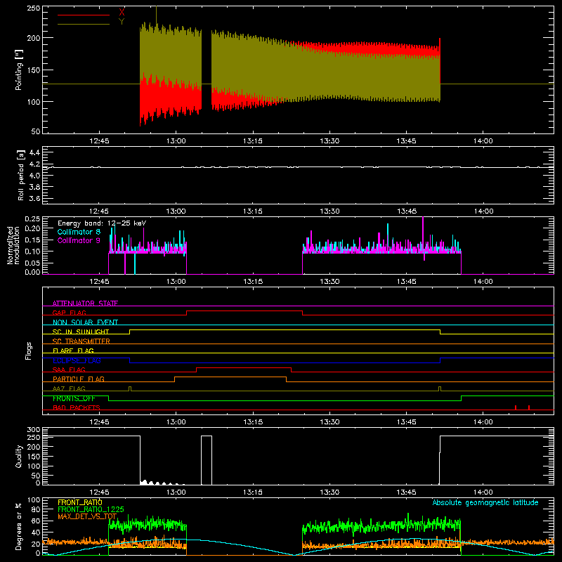Click the raised SAA_FLAG step segment
The height and width of the screenshot is (562, 562).
pos(244,367)
